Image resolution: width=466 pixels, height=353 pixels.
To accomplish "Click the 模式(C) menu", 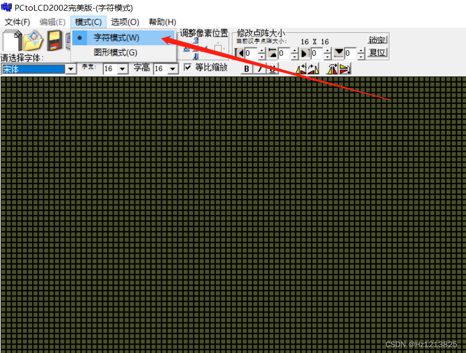I will [x=88, y=22].
